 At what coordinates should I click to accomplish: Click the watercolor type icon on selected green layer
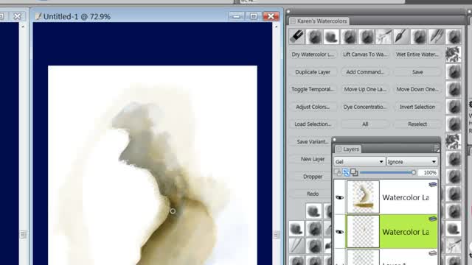[433, 219]
